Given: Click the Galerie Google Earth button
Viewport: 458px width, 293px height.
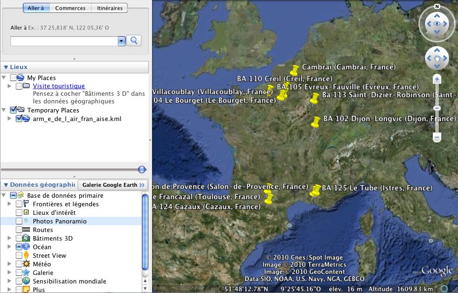Looking at the screenshot, I should pos(113,185).
